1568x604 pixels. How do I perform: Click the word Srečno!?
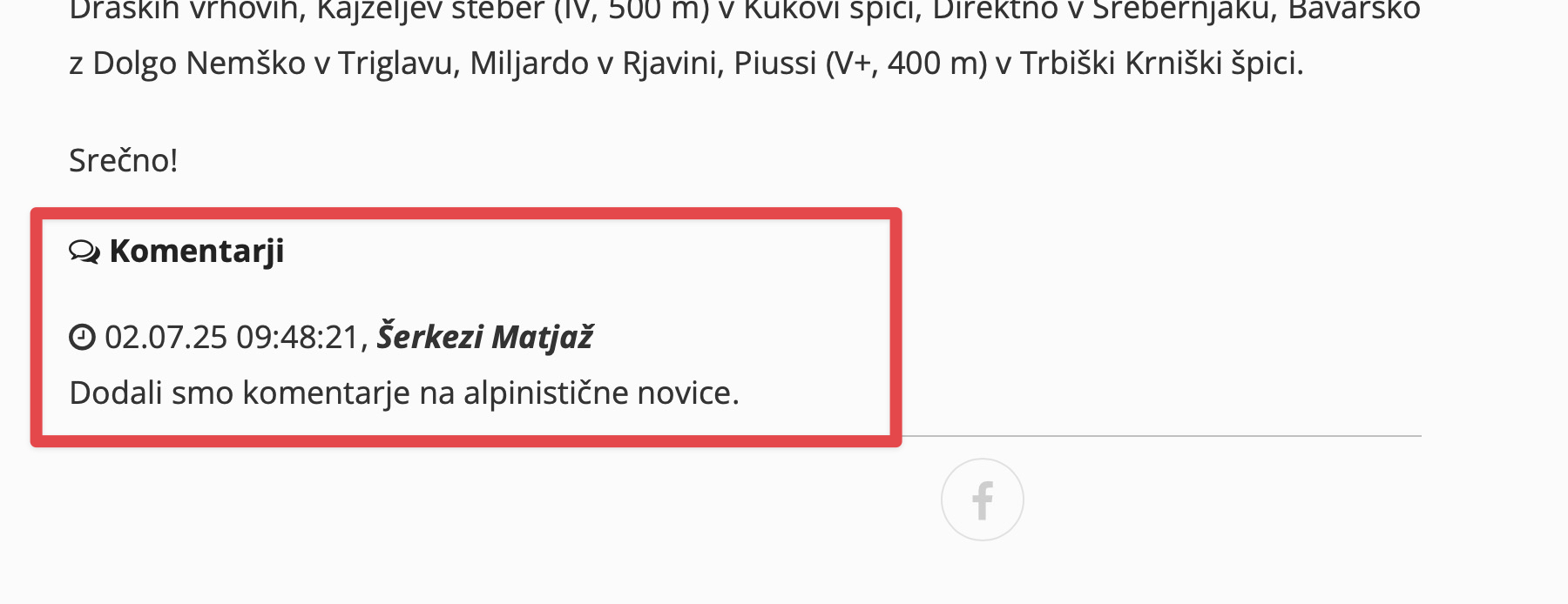click(x=123, y=161)
